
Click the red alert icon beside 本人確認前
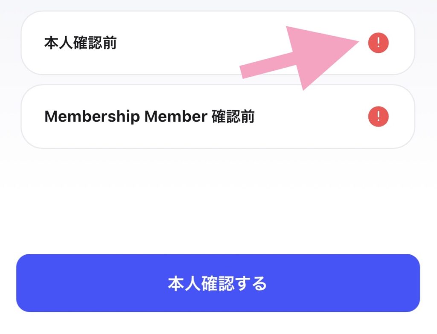tap(378, 43)
